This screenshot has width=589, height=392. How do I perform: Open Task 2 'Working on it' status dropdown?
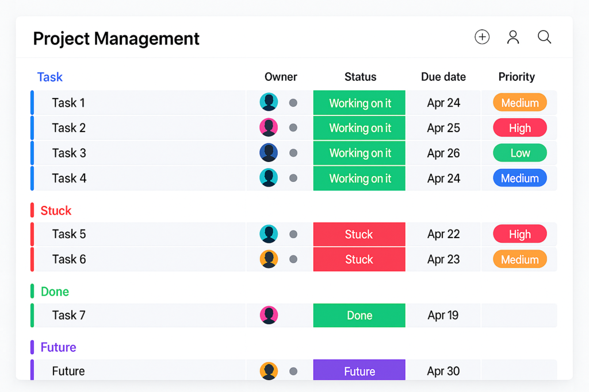(359, 128)
